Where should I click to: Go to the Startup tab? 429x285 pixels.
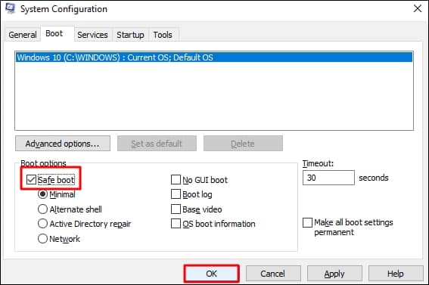pyautogui.click(x=130, y=35)
